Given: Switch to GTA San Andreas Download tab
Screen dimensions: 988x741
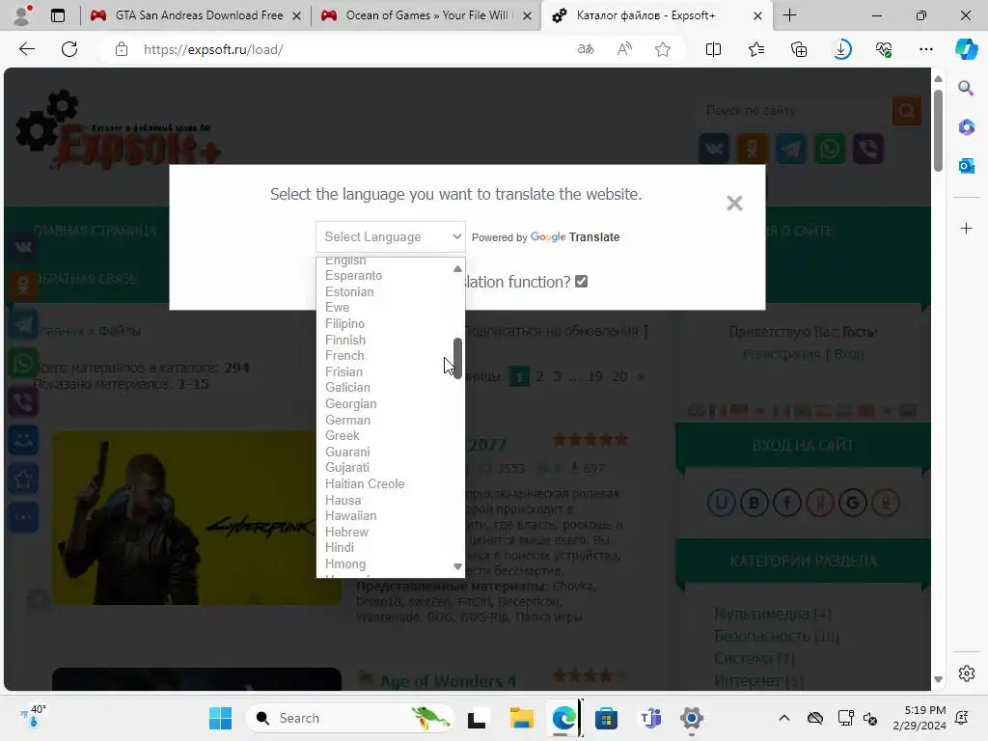Looking at the screenshot, I should 196,15.
